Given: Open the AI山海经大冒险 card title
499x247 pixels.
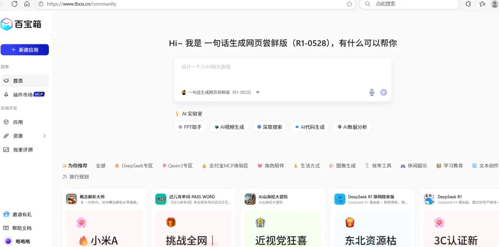Looking at the screenshot, I should click(x=273, y=197).
